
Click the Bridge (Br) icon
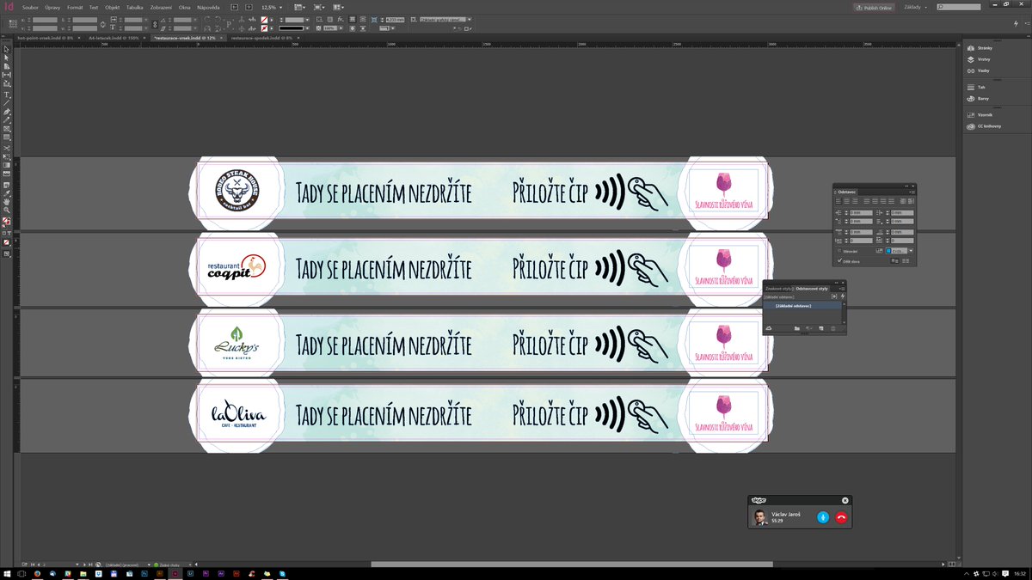tap(234, 7)
